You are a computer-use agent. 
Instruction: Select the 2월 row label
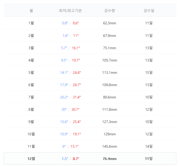click(x=31, y=36)
